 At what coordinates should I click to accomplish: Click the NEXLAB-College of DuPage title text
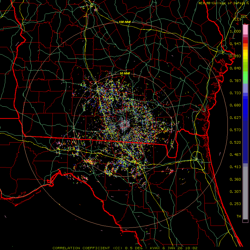click(x=222, y=3)
